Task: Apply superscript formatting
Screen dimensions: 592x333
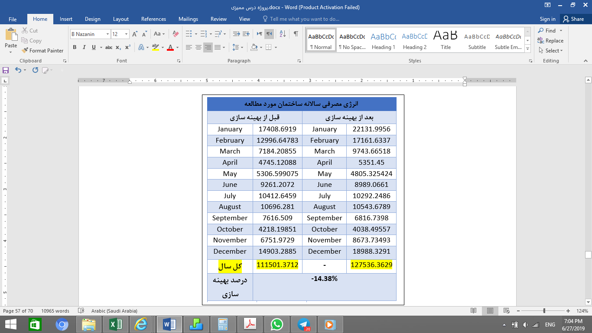Action: 128,47
